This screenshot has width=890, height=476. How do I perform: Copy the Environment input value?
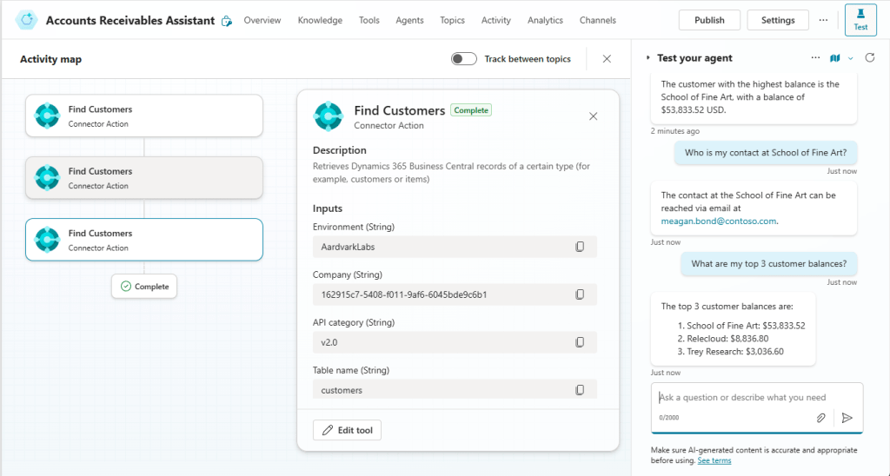pyautogui.click(x=580, y=247)
